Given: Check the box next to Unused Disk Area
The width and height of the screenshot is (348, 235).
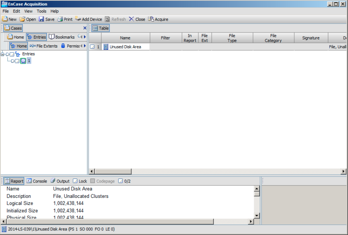Looking at the screenshot, I should click(93, 46).
